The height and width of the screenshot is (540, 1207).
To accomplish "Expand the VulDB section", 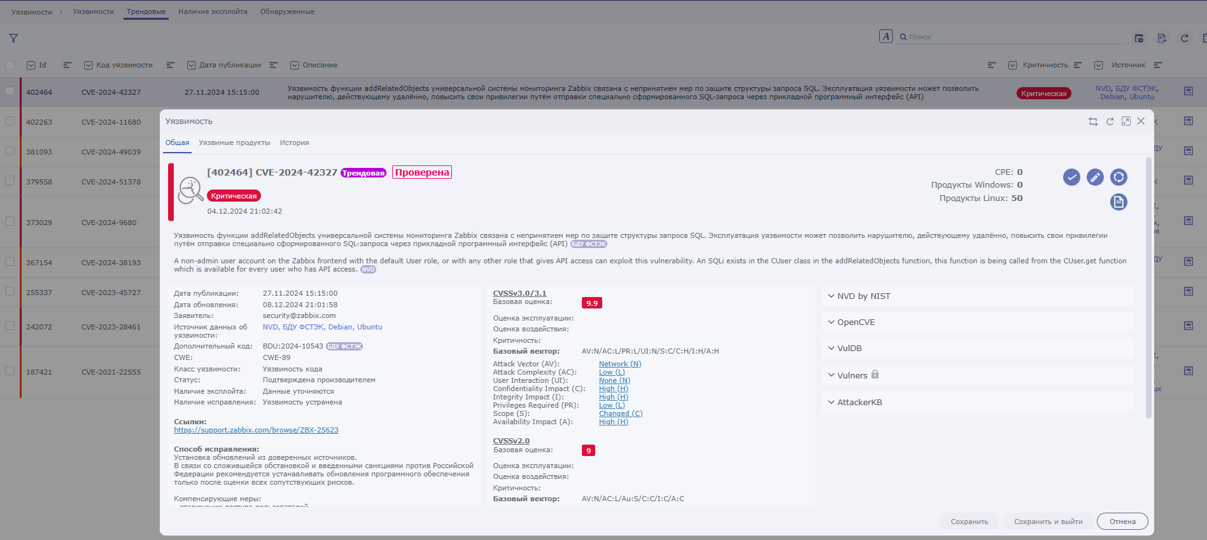I will [x=977, y=348].
